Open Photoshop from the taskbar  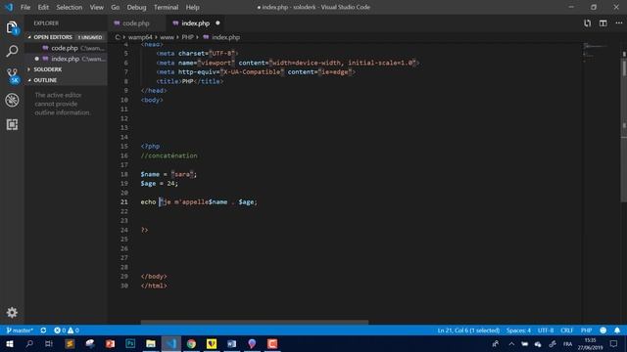(130, 343)
